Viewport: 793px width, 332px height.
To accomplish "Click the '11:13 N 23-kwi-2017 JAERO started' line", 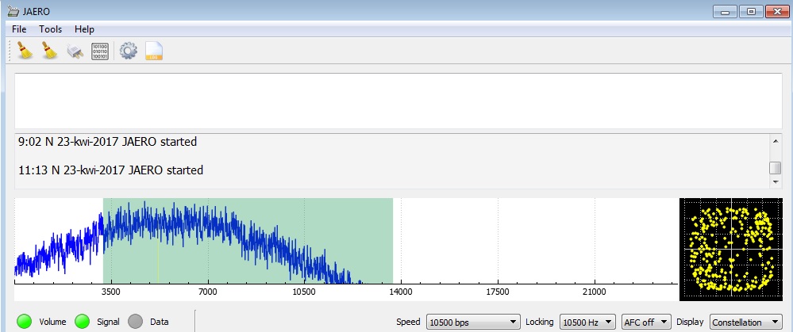I will point(111,170).
